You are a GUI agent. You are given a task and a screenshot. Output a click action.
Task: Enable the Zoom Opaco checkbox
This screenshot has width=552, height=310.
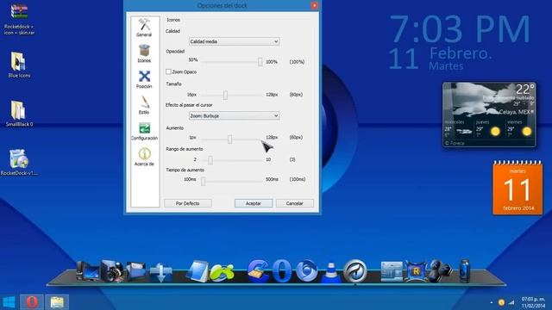[168, 71]
